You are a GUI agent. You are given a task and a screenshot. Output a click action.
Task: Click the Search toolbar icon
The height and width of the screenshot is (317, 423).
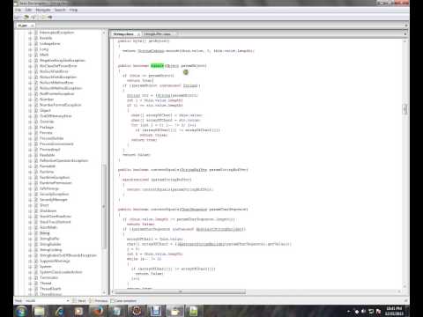(34, 18)
